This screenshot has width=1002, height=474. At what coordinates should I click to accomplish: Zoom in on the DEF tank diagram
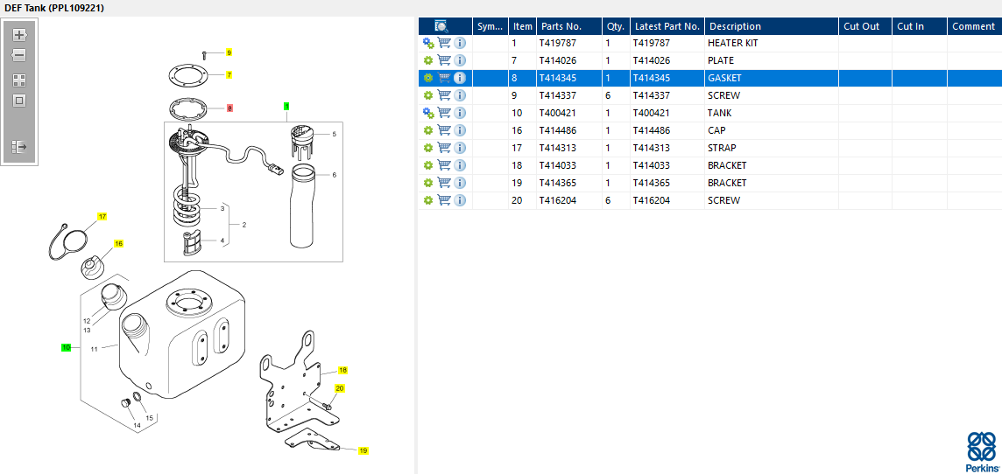[19, 35]
